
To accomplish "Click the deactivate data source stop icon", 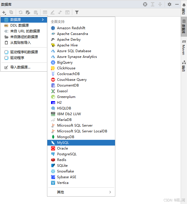I will [36, 12].
